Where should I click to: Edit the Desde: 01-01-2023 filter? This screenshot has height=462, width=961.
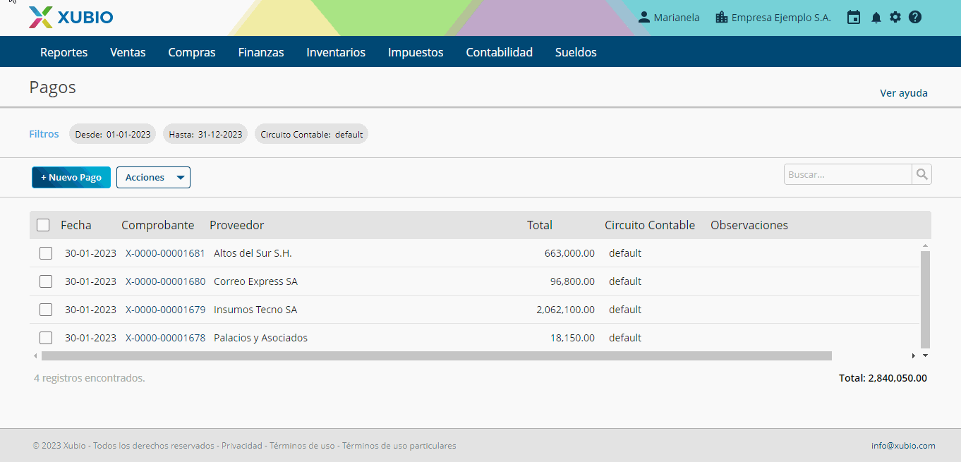(112, 134)
